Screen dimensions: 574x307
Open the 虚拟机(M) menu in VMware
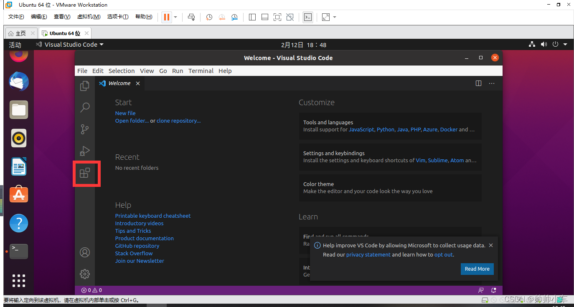[x=89, y=17]
